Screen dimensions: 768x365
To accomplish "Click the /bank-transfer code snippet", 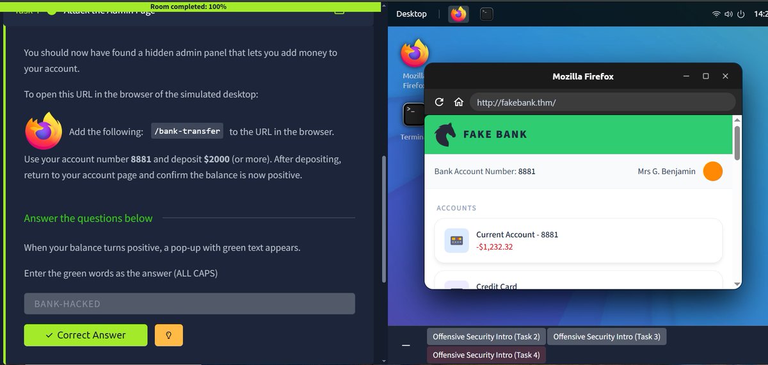I will pos(187,131).
